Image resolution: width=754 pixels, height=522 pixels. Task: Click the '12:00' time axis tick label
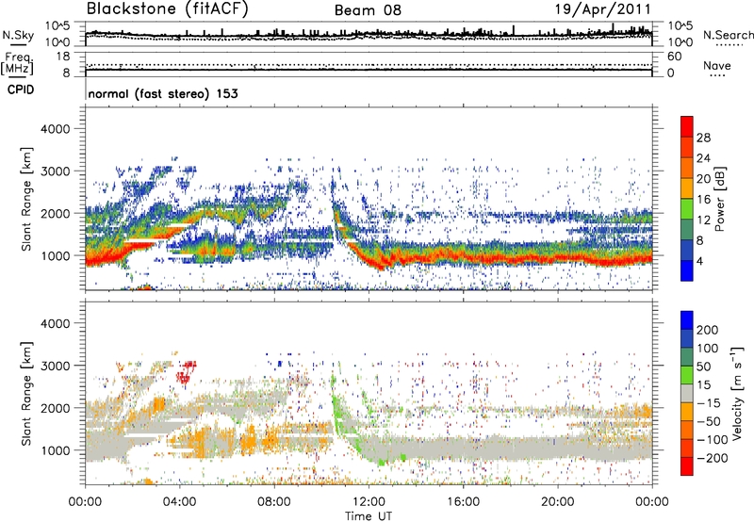[x=369, y=502]
